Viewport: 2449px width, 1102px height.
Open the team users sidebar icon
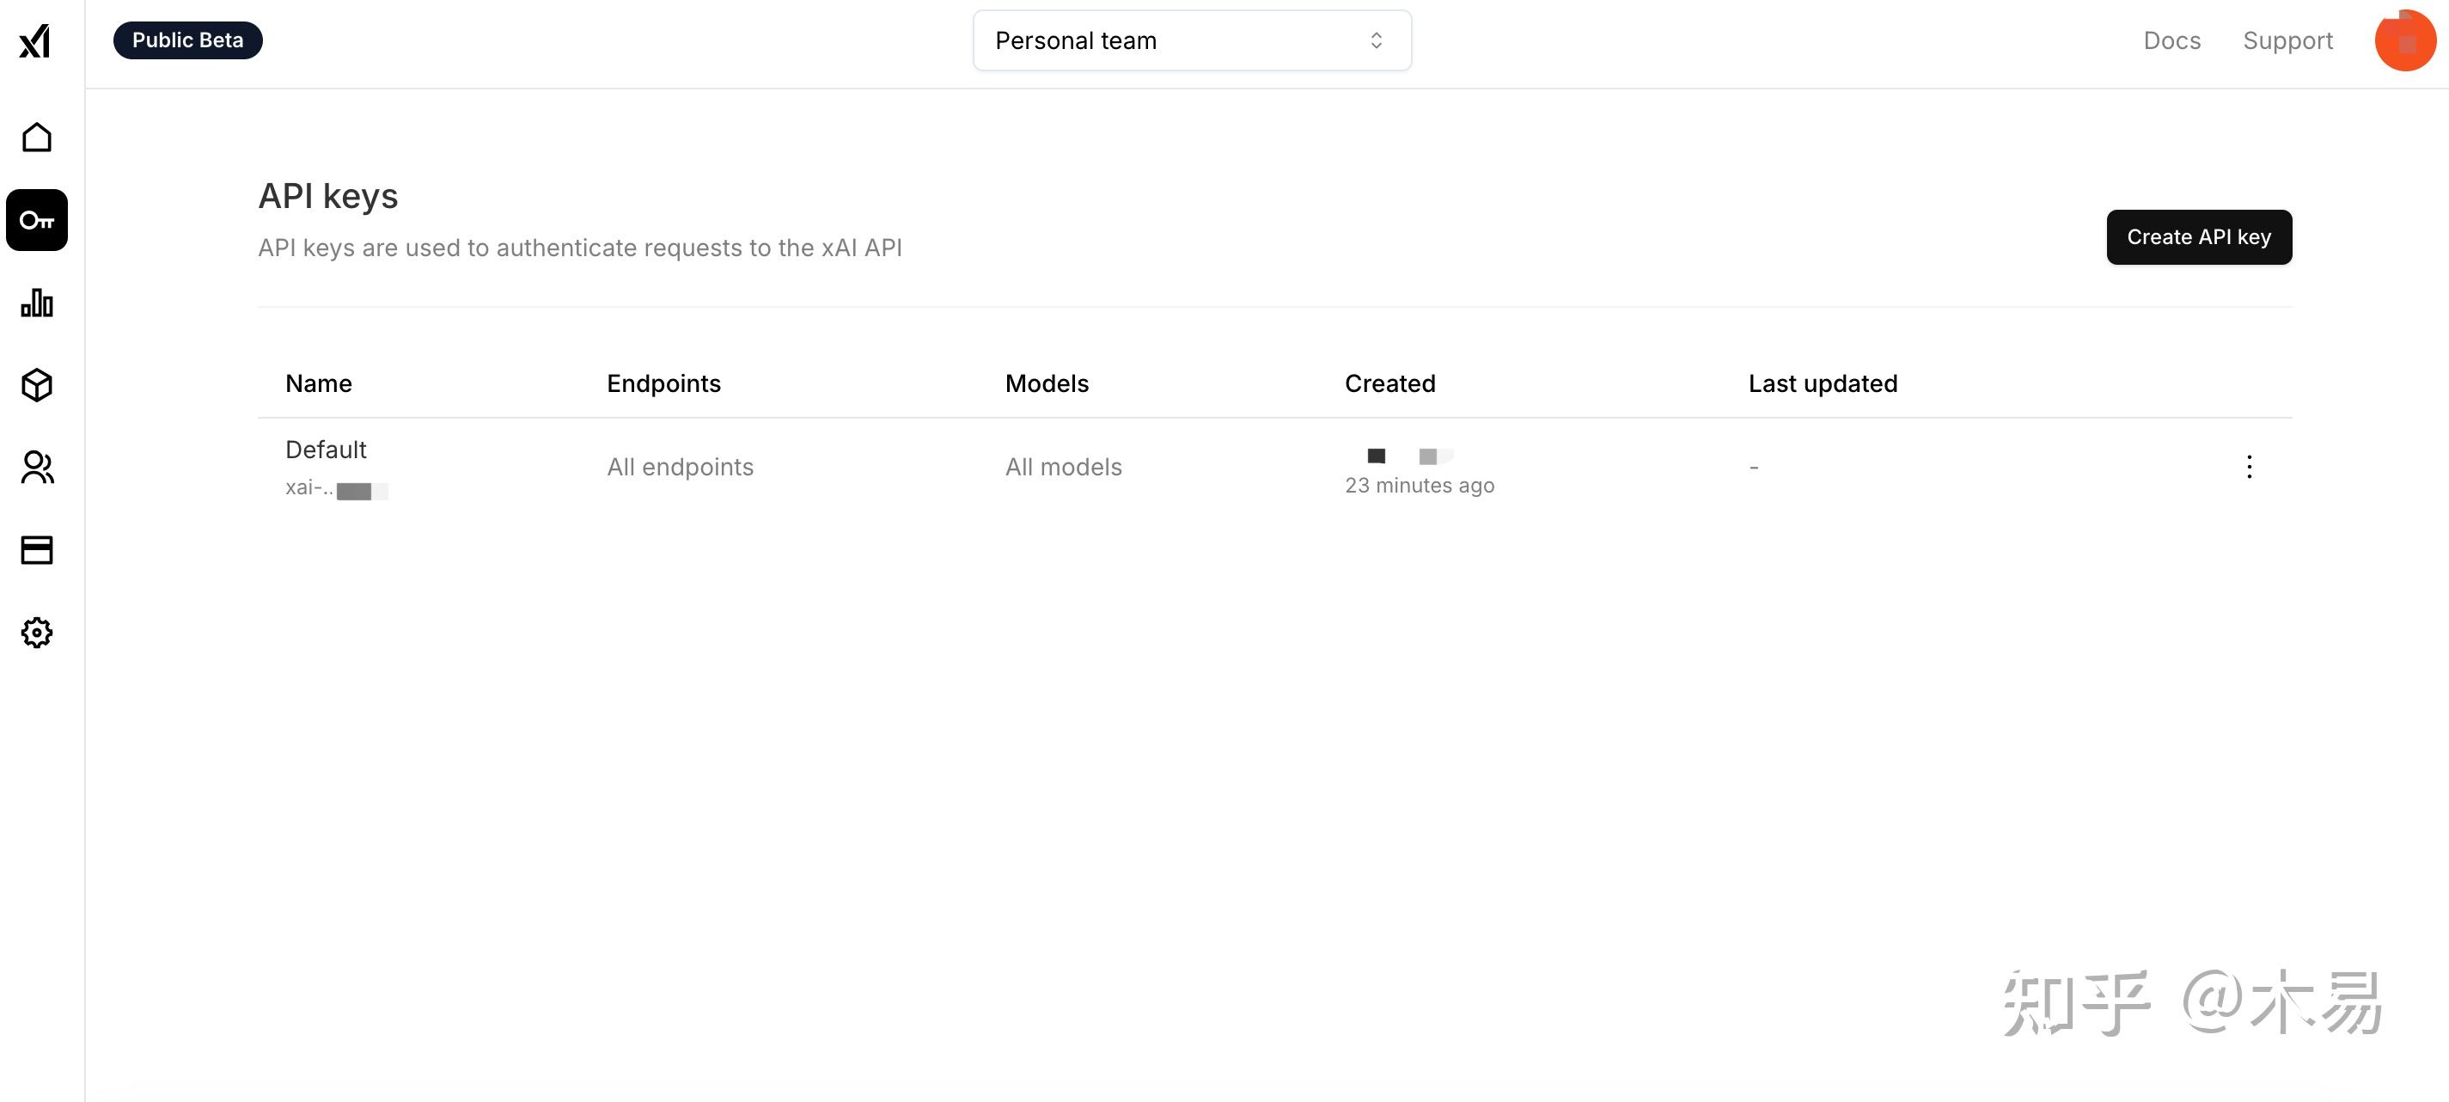click(x=37, y=468)
